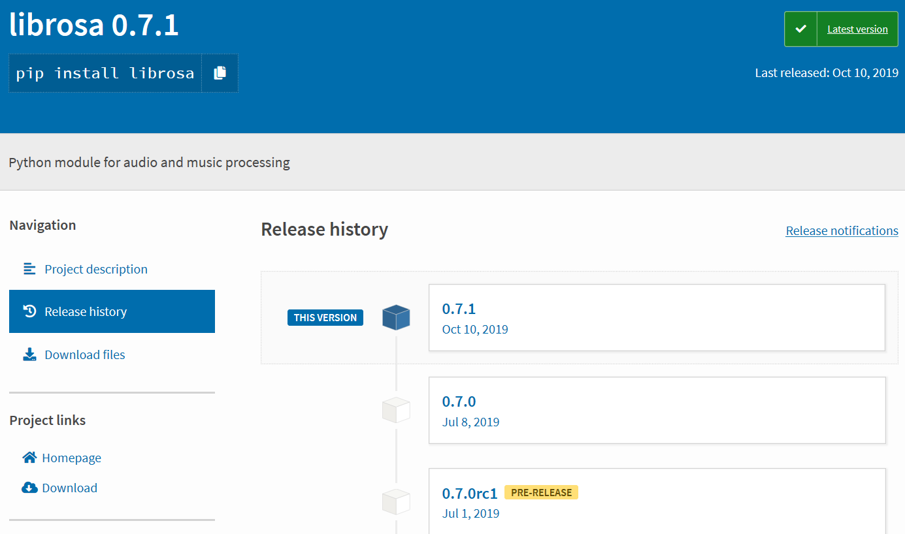Viewport: 905px width, 534px height.
Task: Open release 0.7.0 card
Action: tap(657, 410)
